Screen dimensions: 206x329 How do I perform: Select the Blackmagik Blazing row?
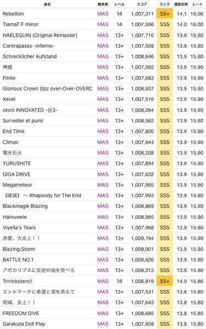pyautogui.click(x=103, y=206)
